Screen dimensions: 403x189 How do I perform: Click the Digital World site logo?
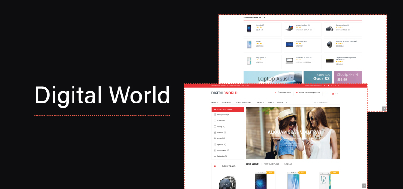tap(224, 93)
